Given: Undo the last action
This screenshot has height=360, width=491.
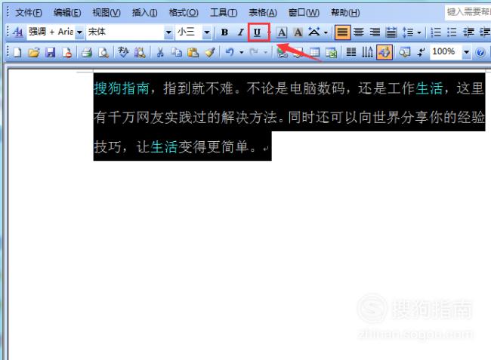Looking at the screenshot, I should click(230, 52).
